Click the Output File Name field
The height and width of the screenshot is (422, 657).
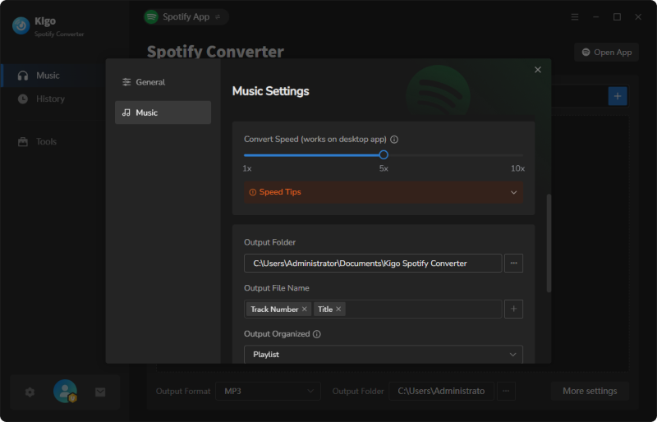(x=373, y=309)
